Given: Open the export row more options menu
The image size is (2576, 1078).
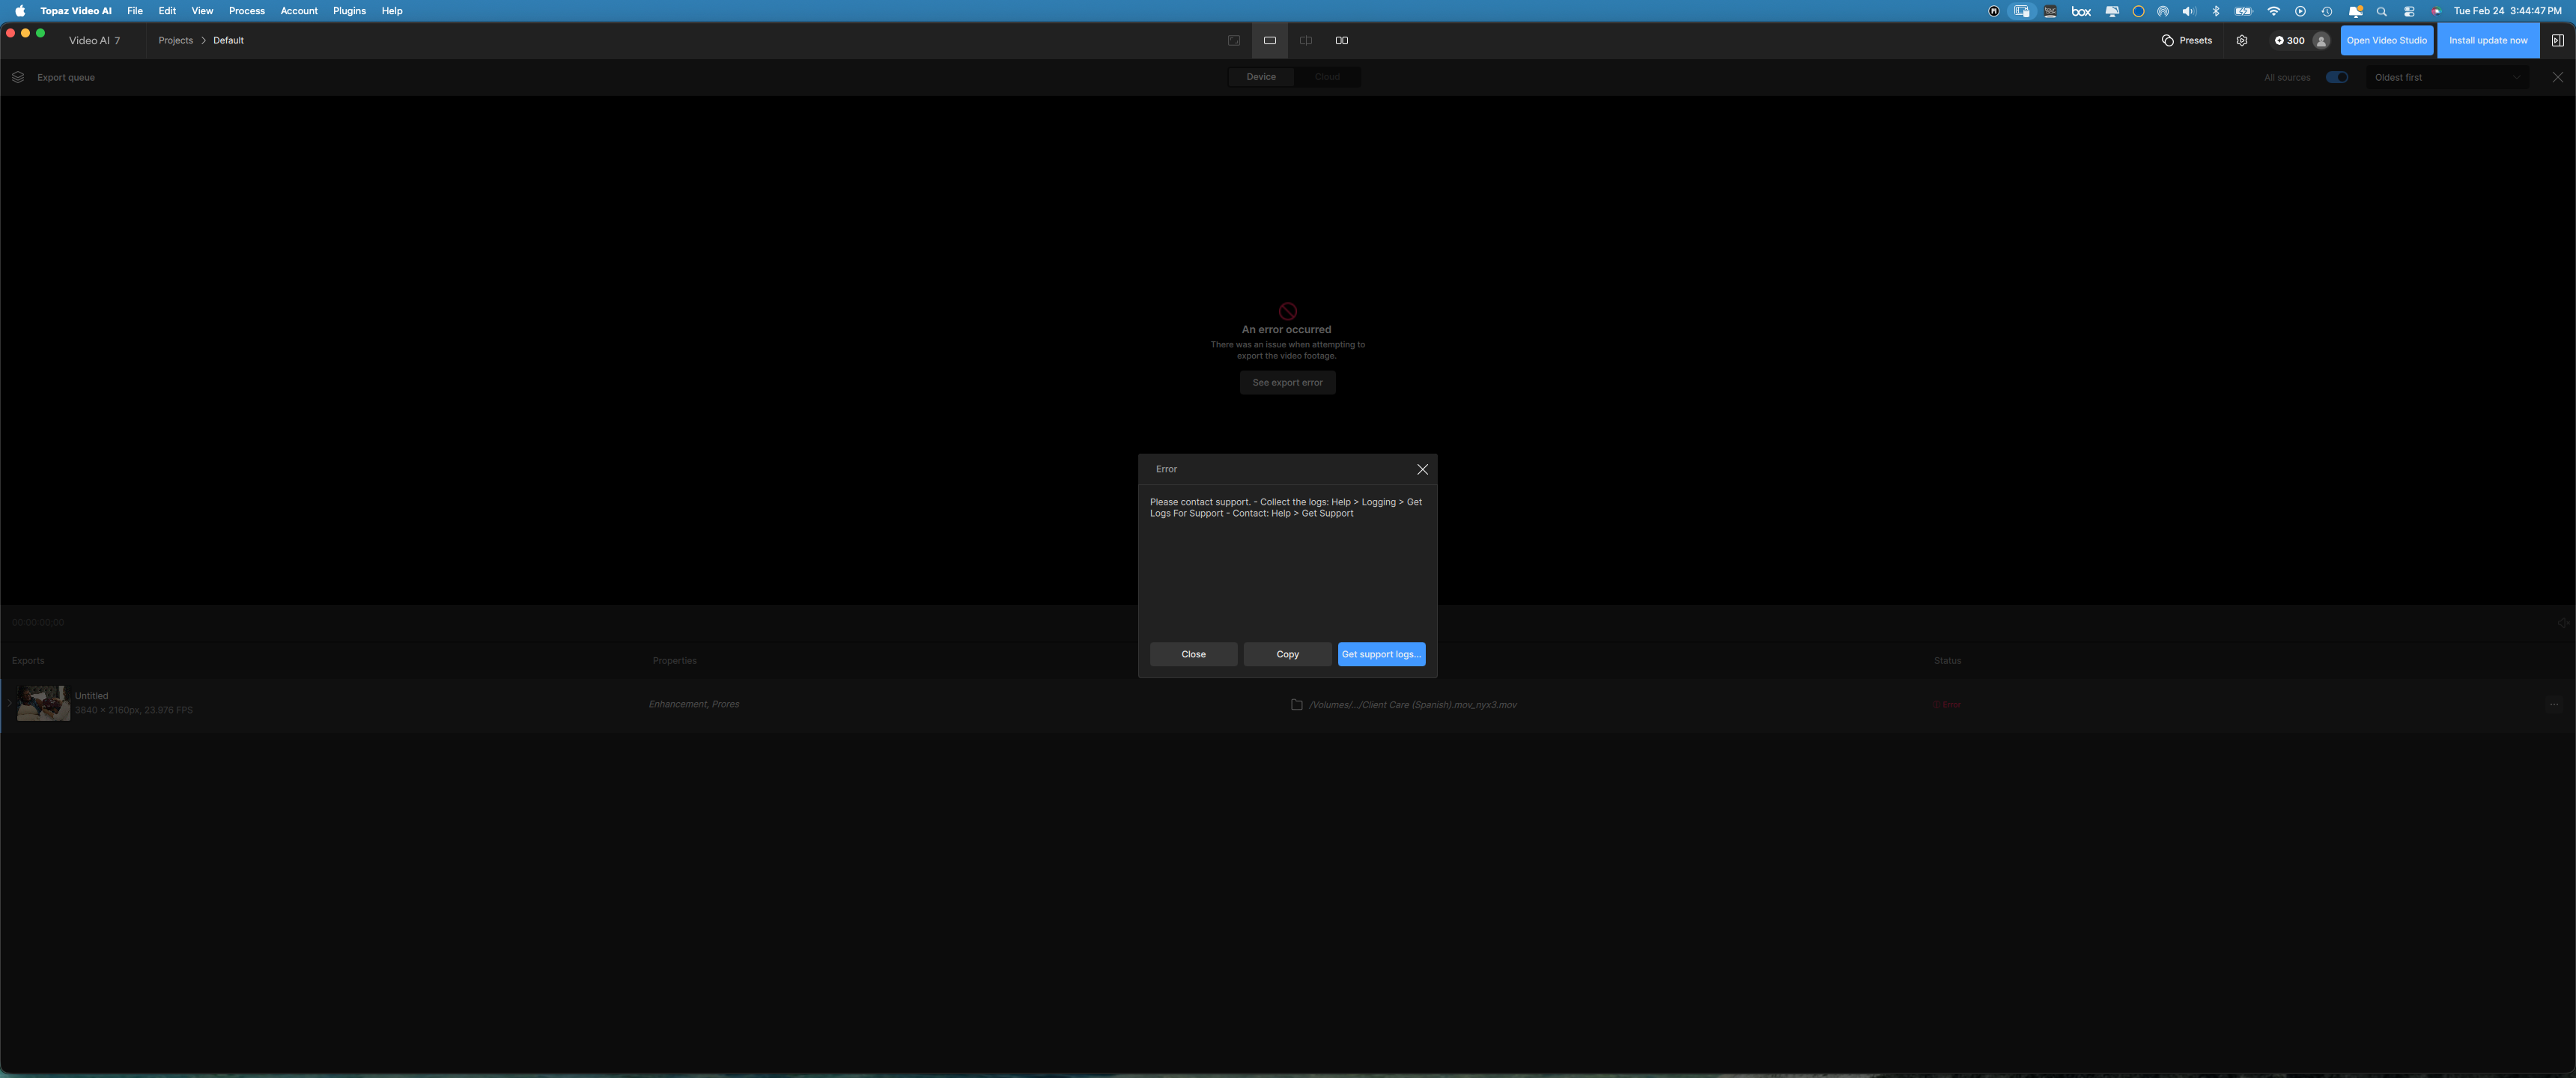Looking at the screenshot, I should pos(2554,704).
